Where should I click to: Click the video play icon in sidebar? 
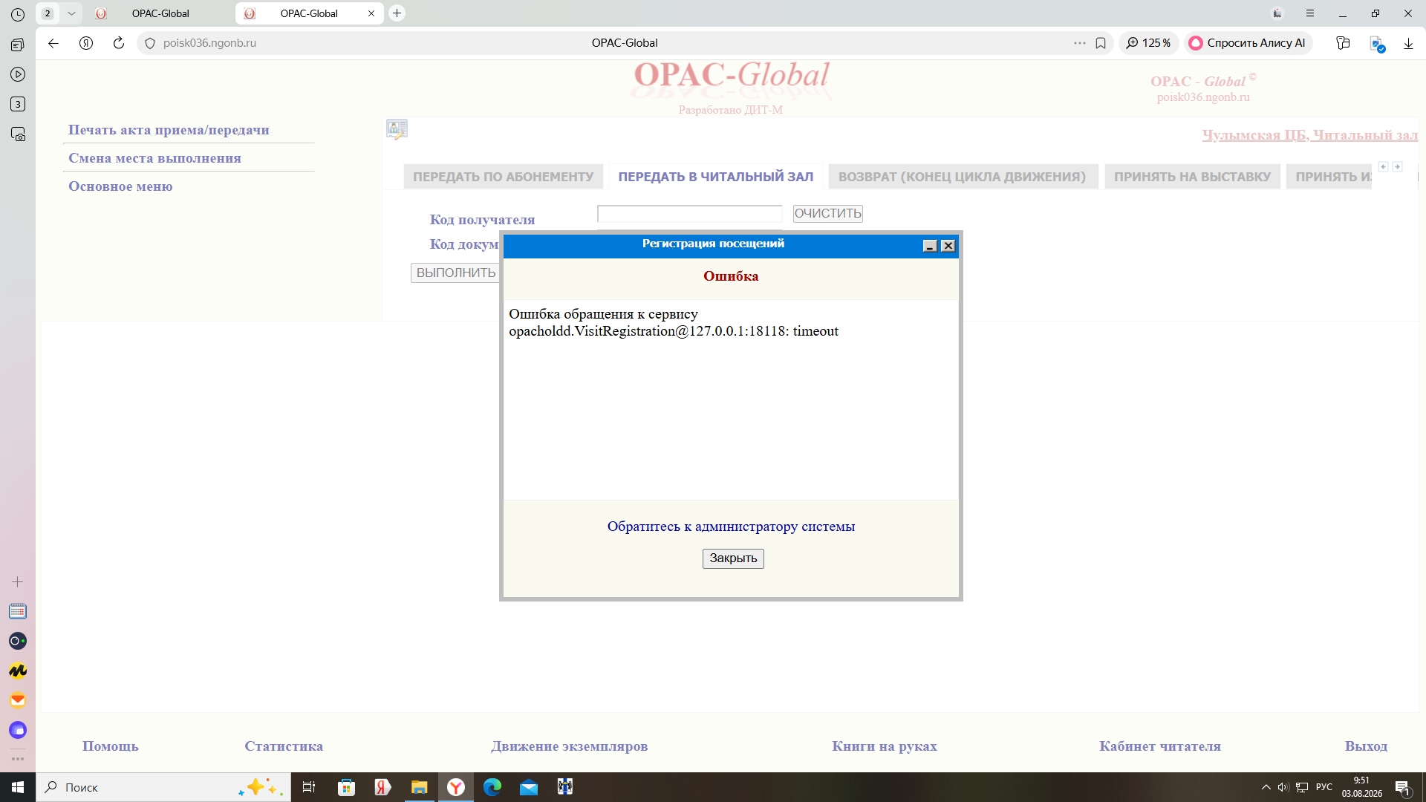tap(18, 74)
